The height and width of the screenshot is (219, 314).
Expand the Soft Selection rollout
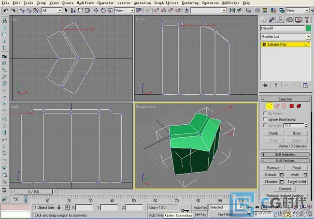coord(285,155)
